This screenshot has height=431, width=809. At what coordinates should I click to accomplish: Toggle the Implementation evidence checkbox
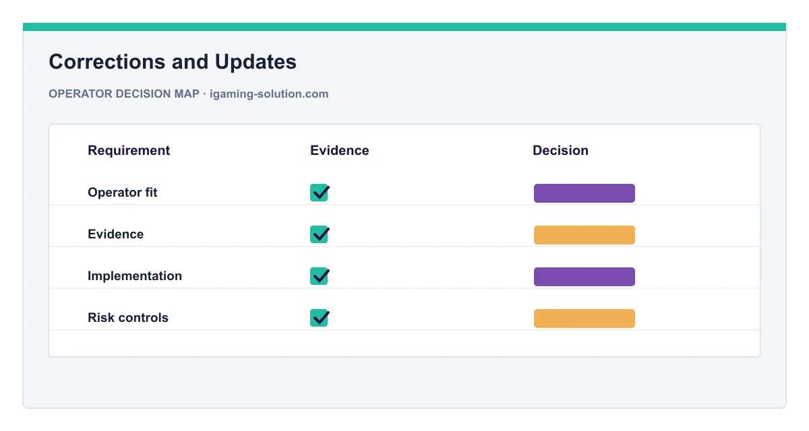[319, 276]
